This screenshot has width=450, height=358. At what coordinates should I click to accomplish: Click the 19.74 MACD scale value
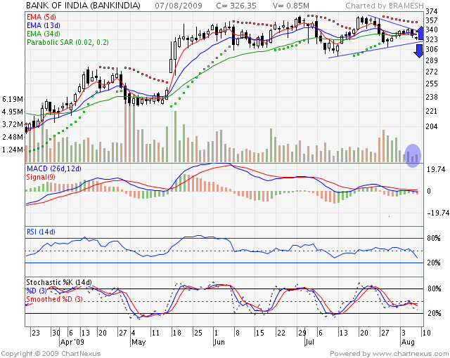click(x=436, y=170)
